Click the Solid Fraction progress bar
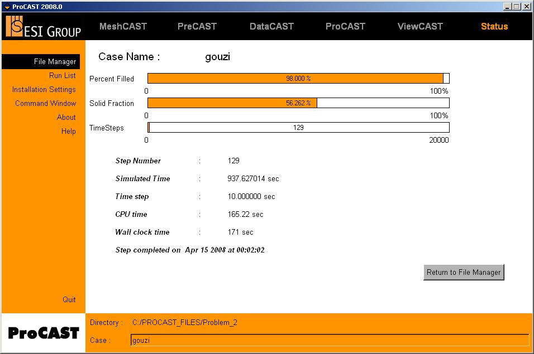 click(x=298, y=103)
